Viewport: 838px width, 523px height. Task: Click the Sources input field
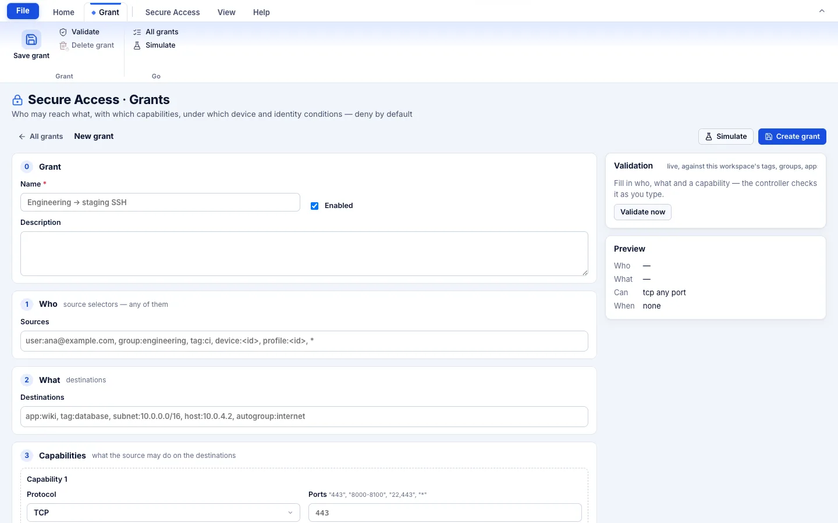[x=304, y=341]
